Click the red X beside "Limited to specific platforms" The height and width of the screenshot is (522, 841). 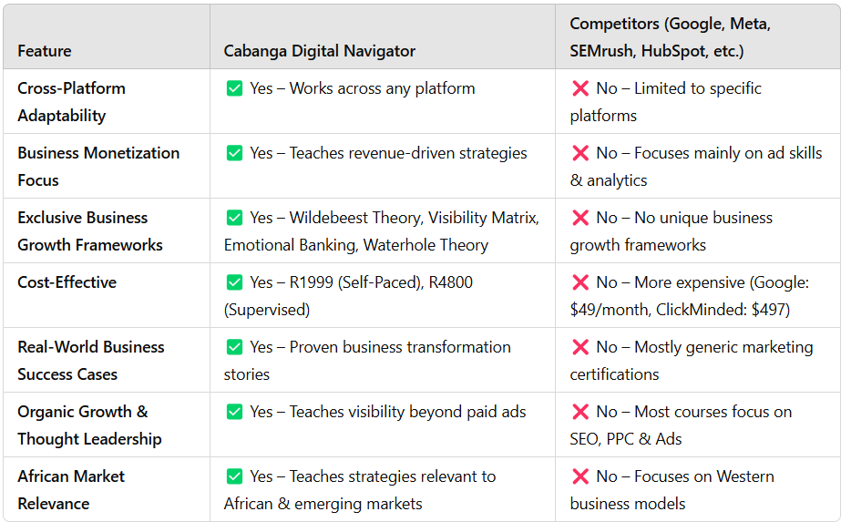click(x=580, y=88)
